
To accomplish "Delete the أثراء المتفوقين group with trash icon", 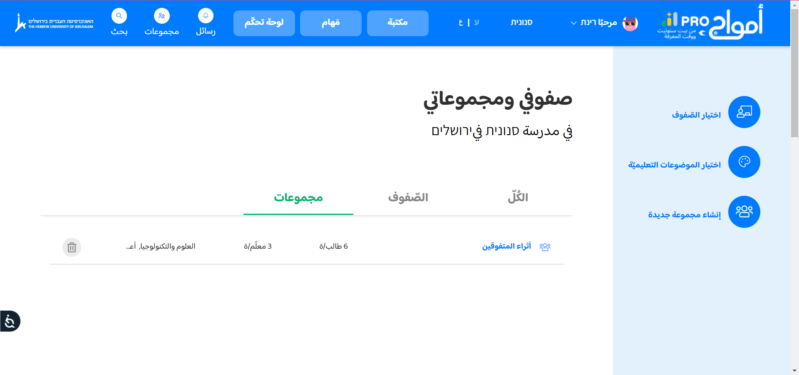I will (x=72, y=247).
